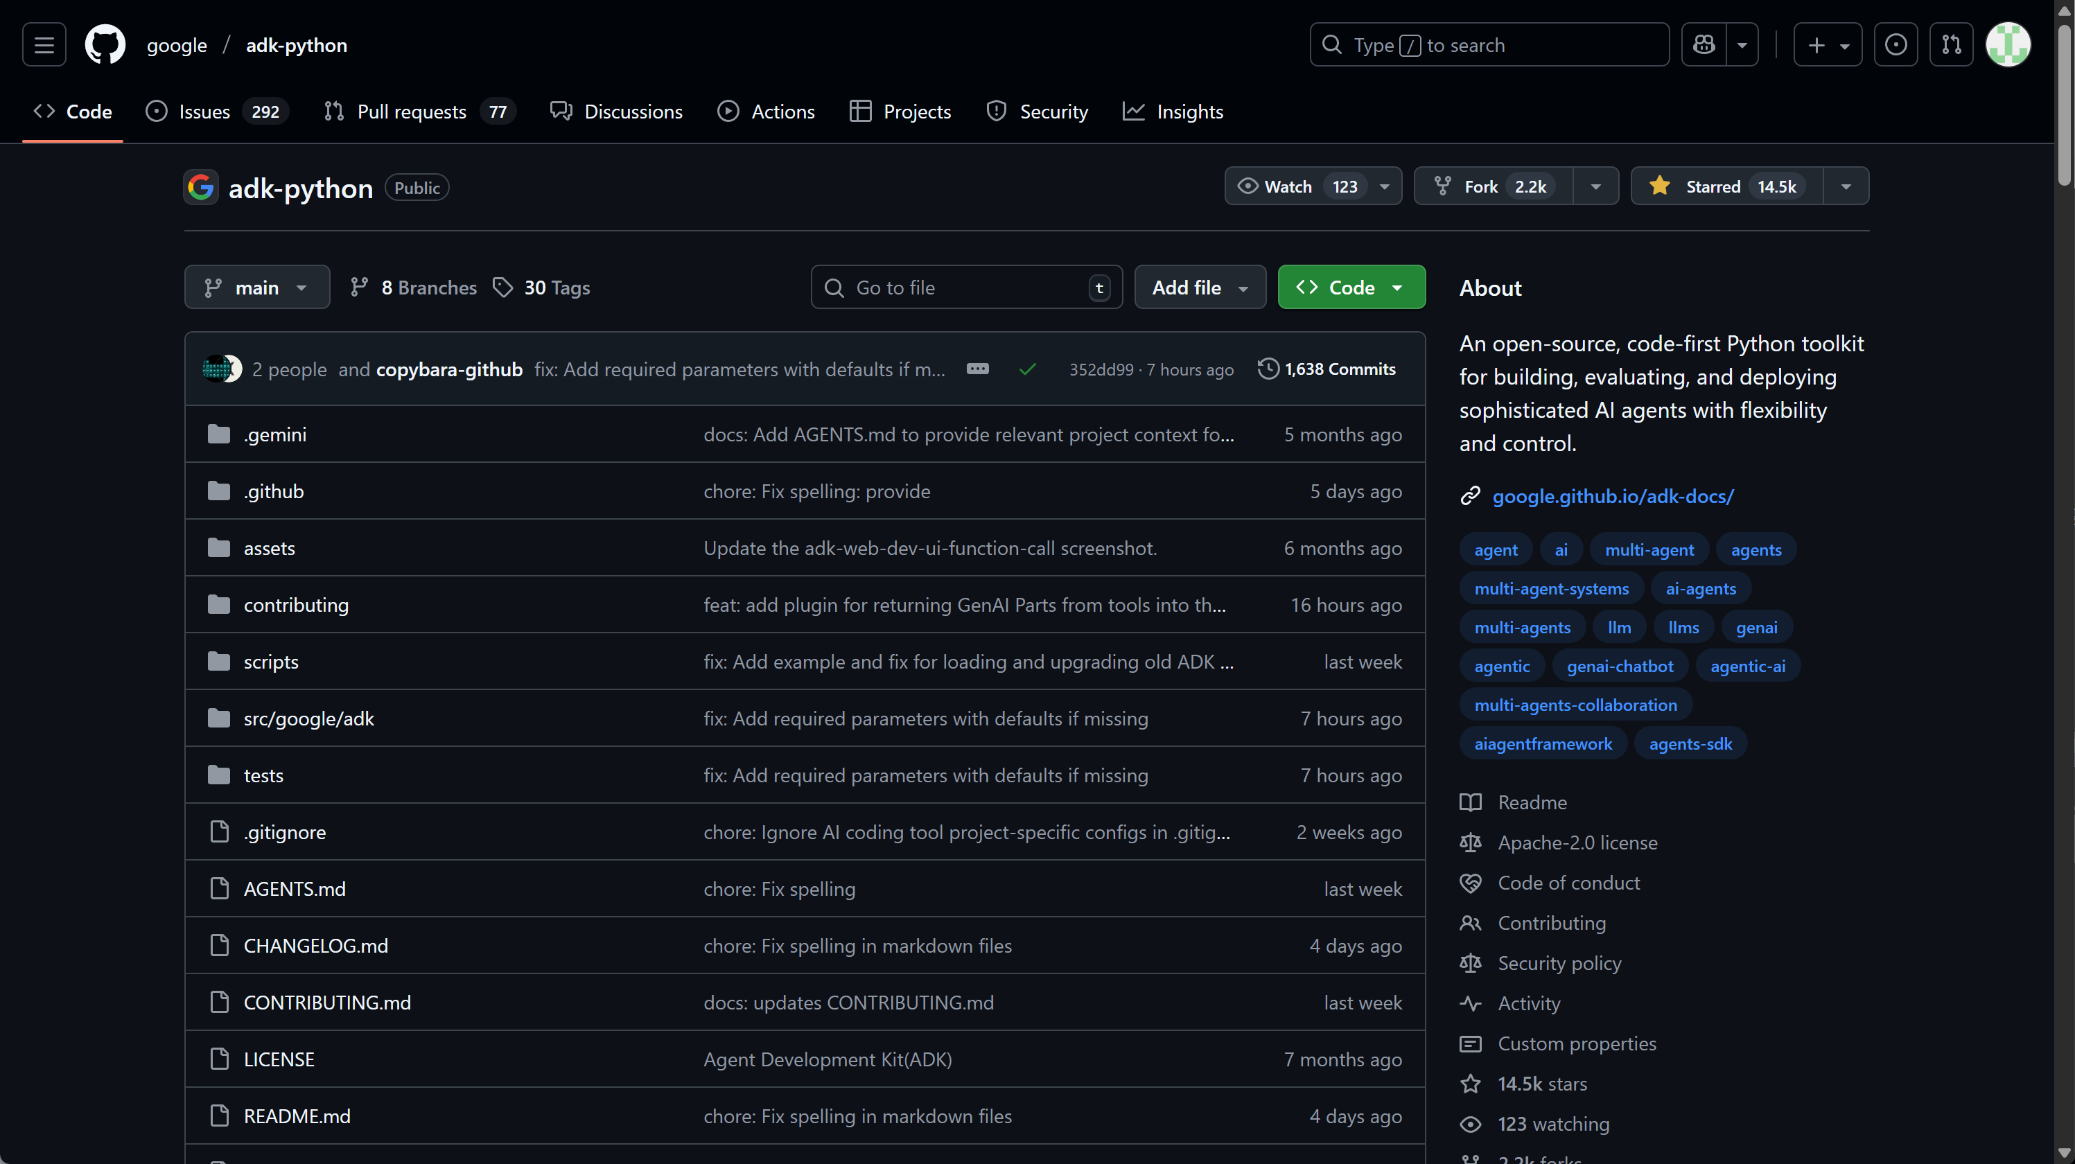The height and width of the screenshot is (1164, 2075).
Task: Click the Readme book icon in About
Action: (x=1470, y=802)
